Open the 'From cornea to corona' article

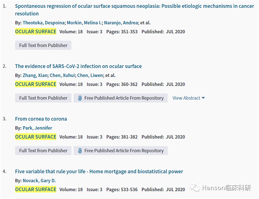41,119
